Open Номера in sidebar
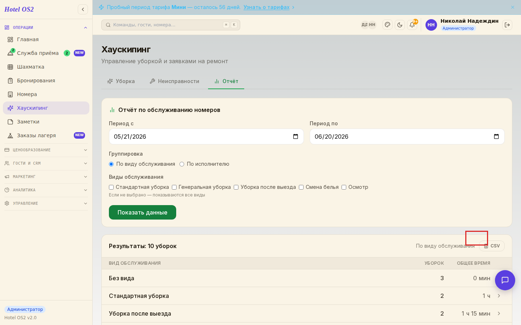The image size is (521, 325). [x=46, y=94]
